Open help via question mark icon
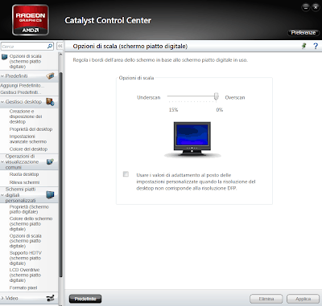Image resolution: width=322 pixels, height=306 pixels. (316, 46)
